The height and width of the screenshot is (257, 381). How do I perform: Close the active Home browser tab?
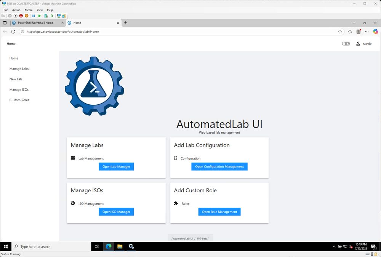(x=118, y=23)
